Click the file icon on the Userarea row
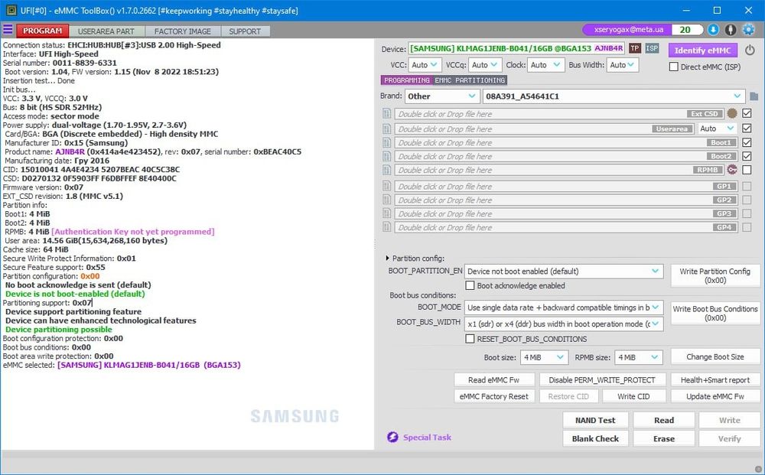Screen dimensions: 765x475 [387, 129]
